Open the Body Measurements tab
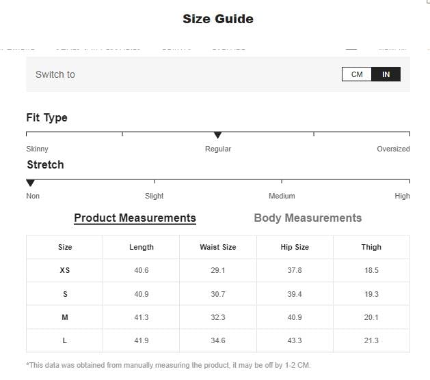 308,218
